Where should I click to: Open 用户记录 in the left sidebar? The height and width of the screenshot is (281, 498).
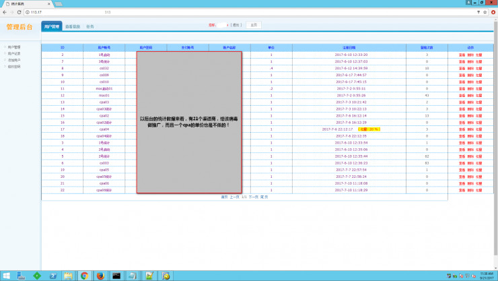[x=14, y=53]
